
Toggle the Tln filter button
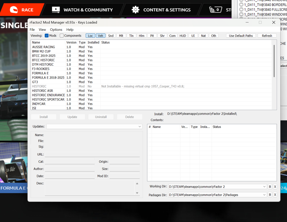(x=131, y=36)
